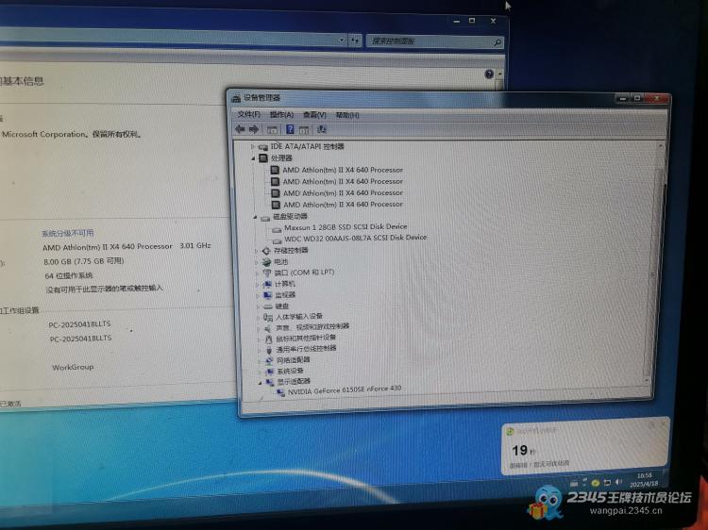The image size is (708, 530).
Task: Click the yellow round tray icon in the taskbar
Action: tap(596, 483)
